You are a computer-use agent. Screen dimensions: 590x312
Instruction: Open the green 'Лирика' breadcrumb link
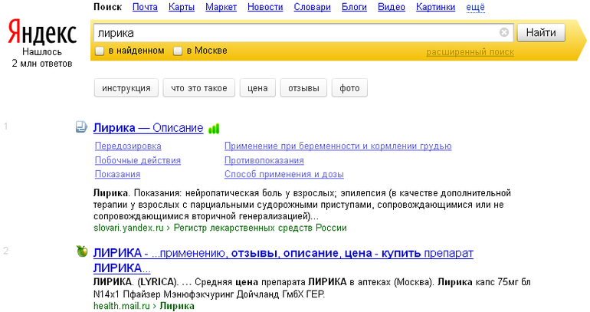(x=177, y=306)
